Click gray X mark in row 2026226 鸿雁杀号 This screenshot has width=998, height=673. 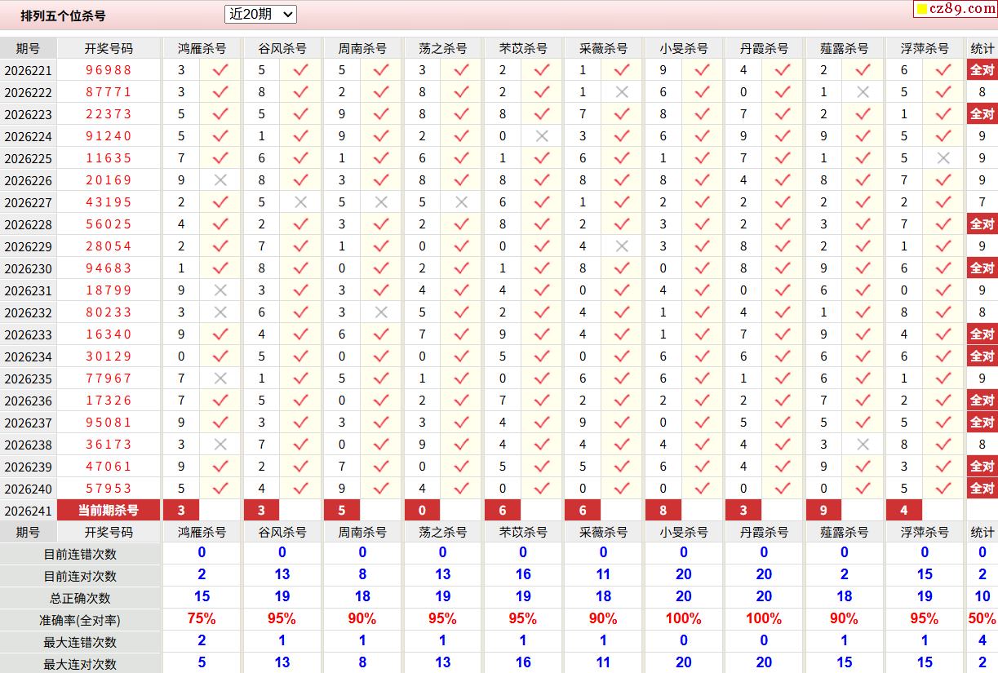pyautogui.click(x=220, y=180)
